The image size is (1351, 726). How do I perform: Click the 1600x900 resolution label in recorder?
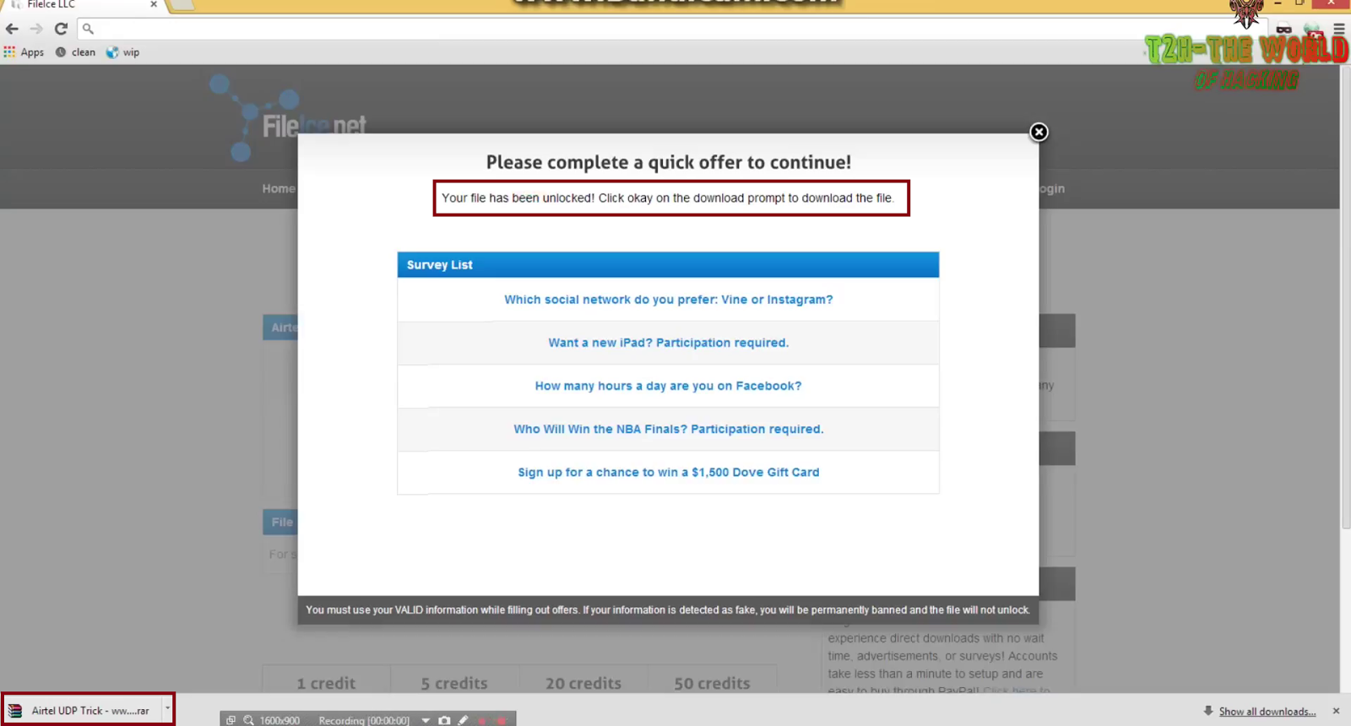279,720
